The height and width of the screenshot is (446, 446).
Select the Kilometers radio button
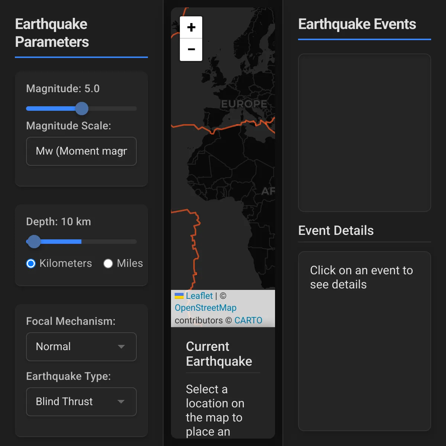[x=31, y=264]
